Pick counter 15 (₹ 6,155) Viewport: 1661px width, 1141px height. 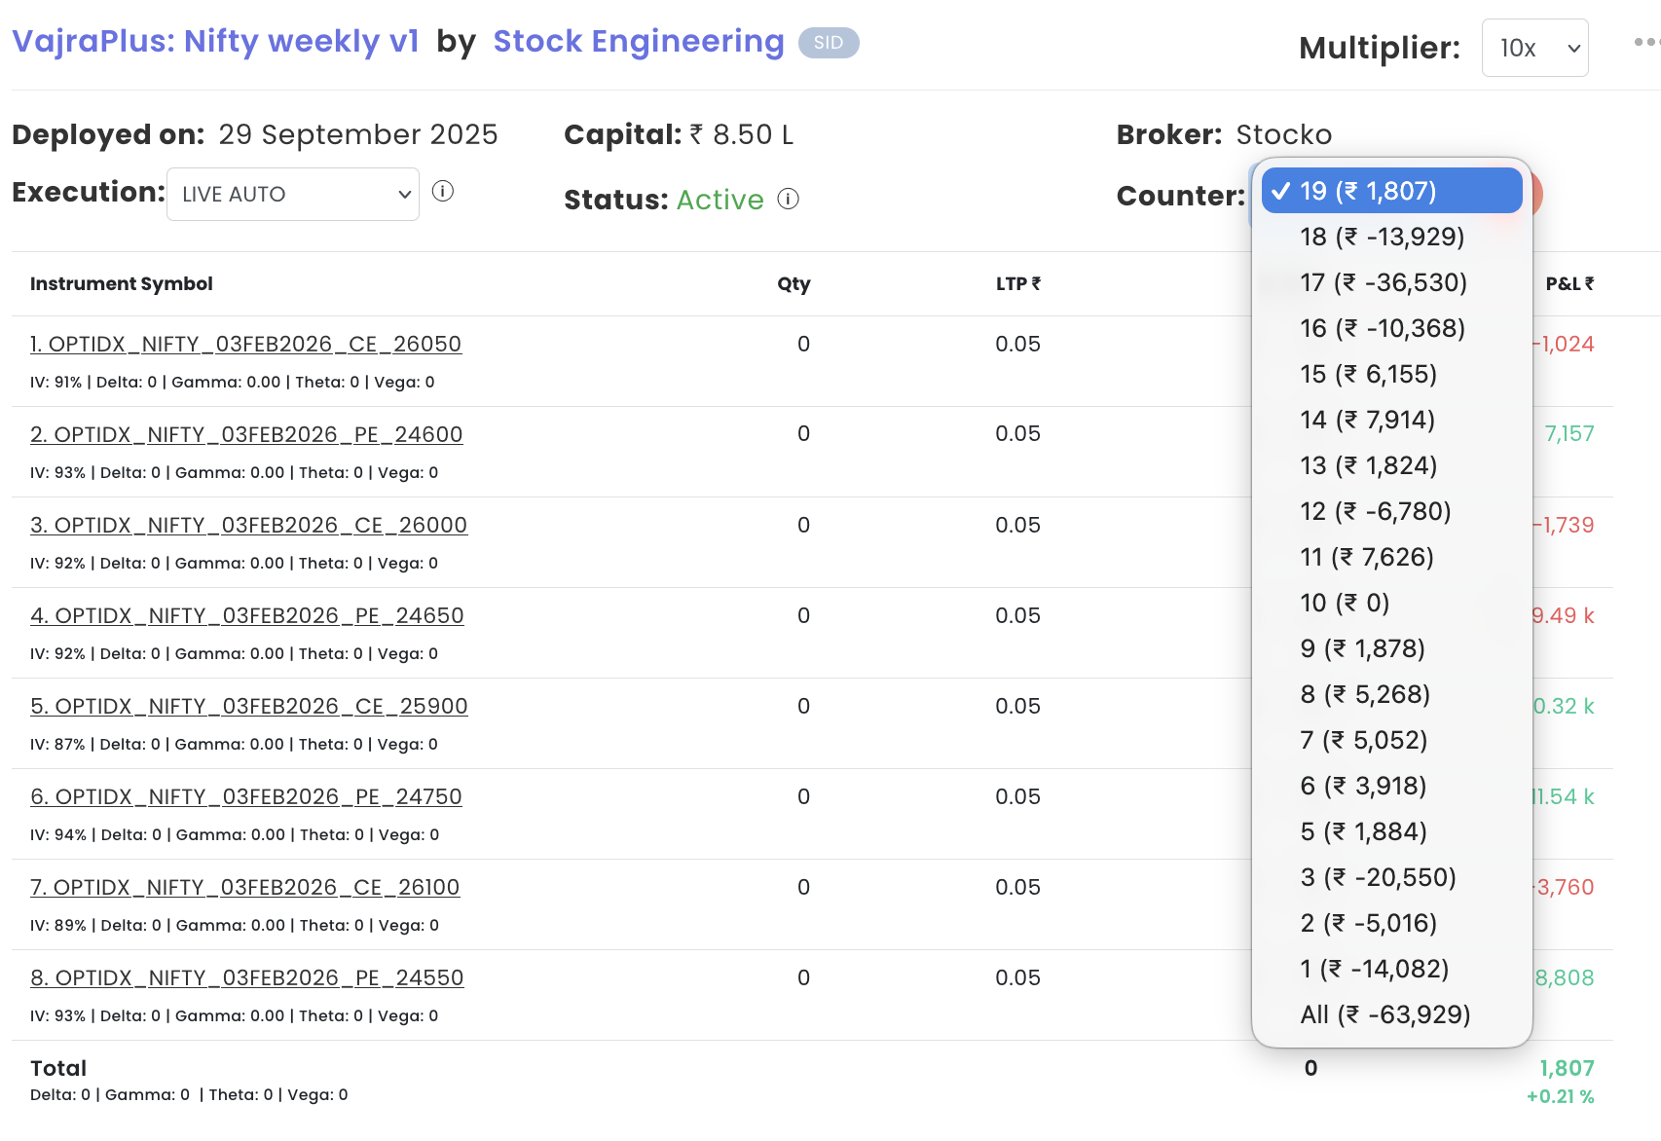[x=1368, y=374]
